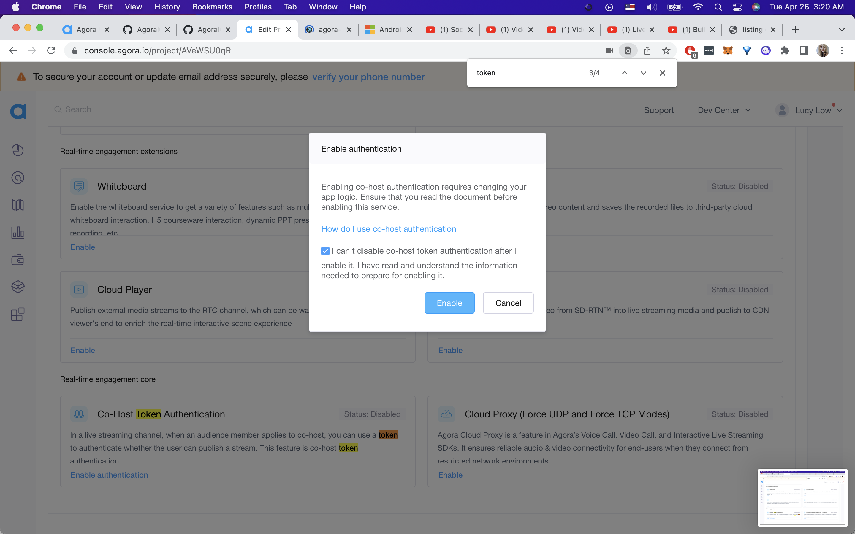Switch to the listing tab
The height and width of the screenshot is (534, 855).
(x=752, y=30)
